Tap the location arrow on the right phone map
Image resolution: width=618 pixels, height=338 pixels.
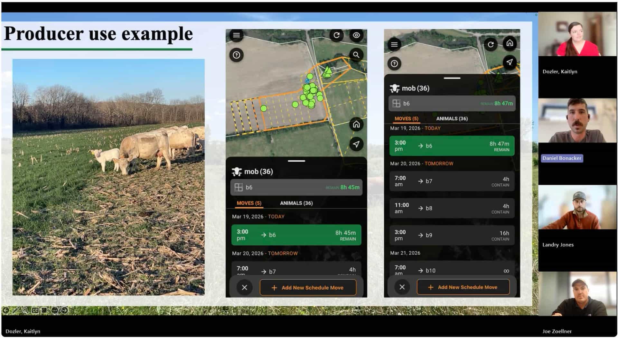pyautogui.click(x=509, y=62)
